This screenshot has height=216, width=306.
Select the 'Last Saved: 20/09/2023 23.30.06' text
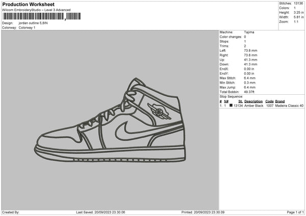pyautogui.click(x=100, y=212)
